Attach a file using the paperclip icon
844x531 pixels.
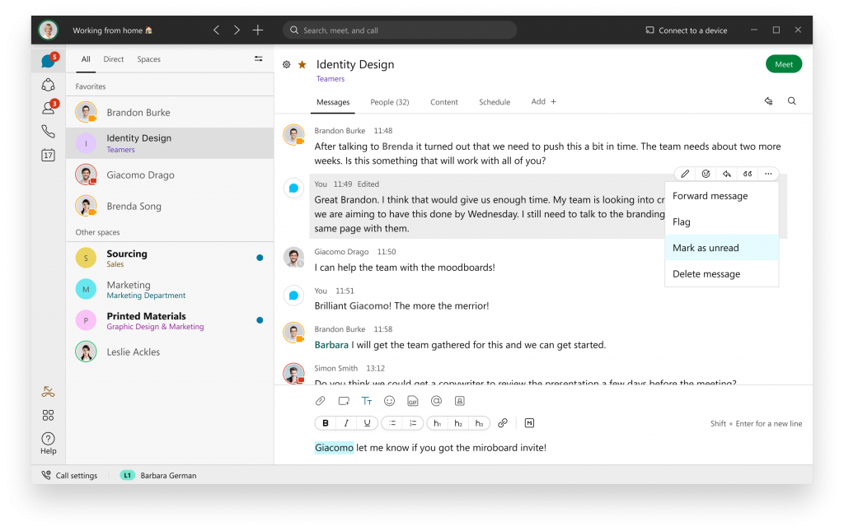(320, 401)
